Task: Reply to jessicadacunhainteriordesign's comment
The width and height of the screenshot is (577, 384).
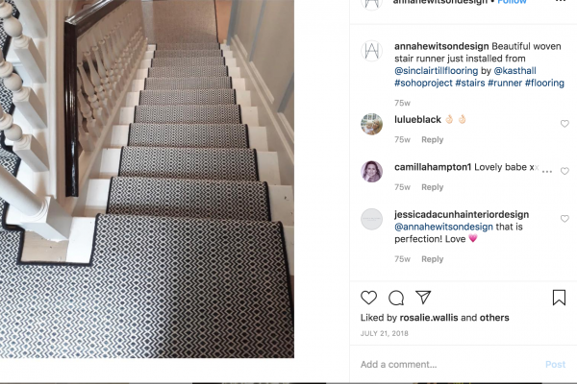Action: coord(433,259)
